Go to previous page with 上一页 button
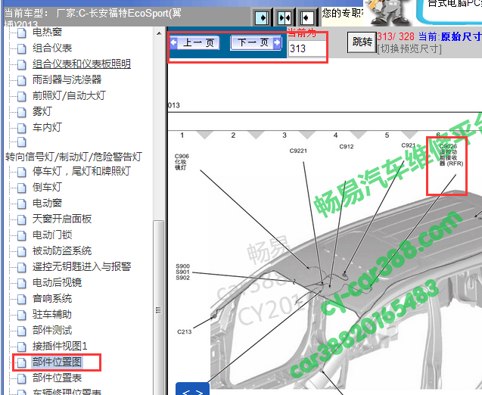This screenshot has height=395, width=482. coord(194,42)
